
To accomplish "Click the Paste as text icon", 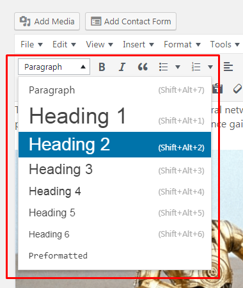I will click(217, 88).
